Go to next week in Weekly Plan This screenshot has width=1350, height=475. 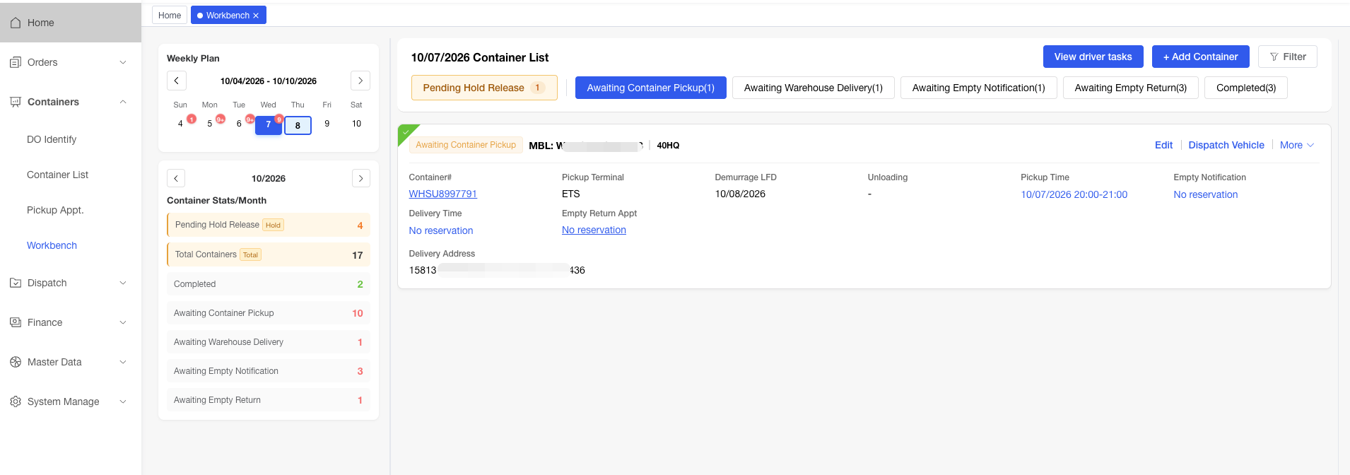(360, 81)
